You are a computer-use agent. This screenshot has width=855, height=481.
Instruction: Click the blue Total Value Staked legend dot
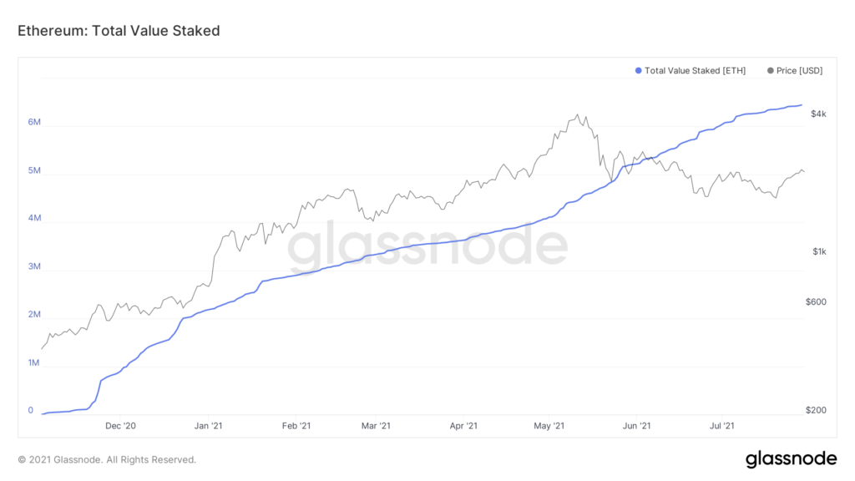point(639,71)
